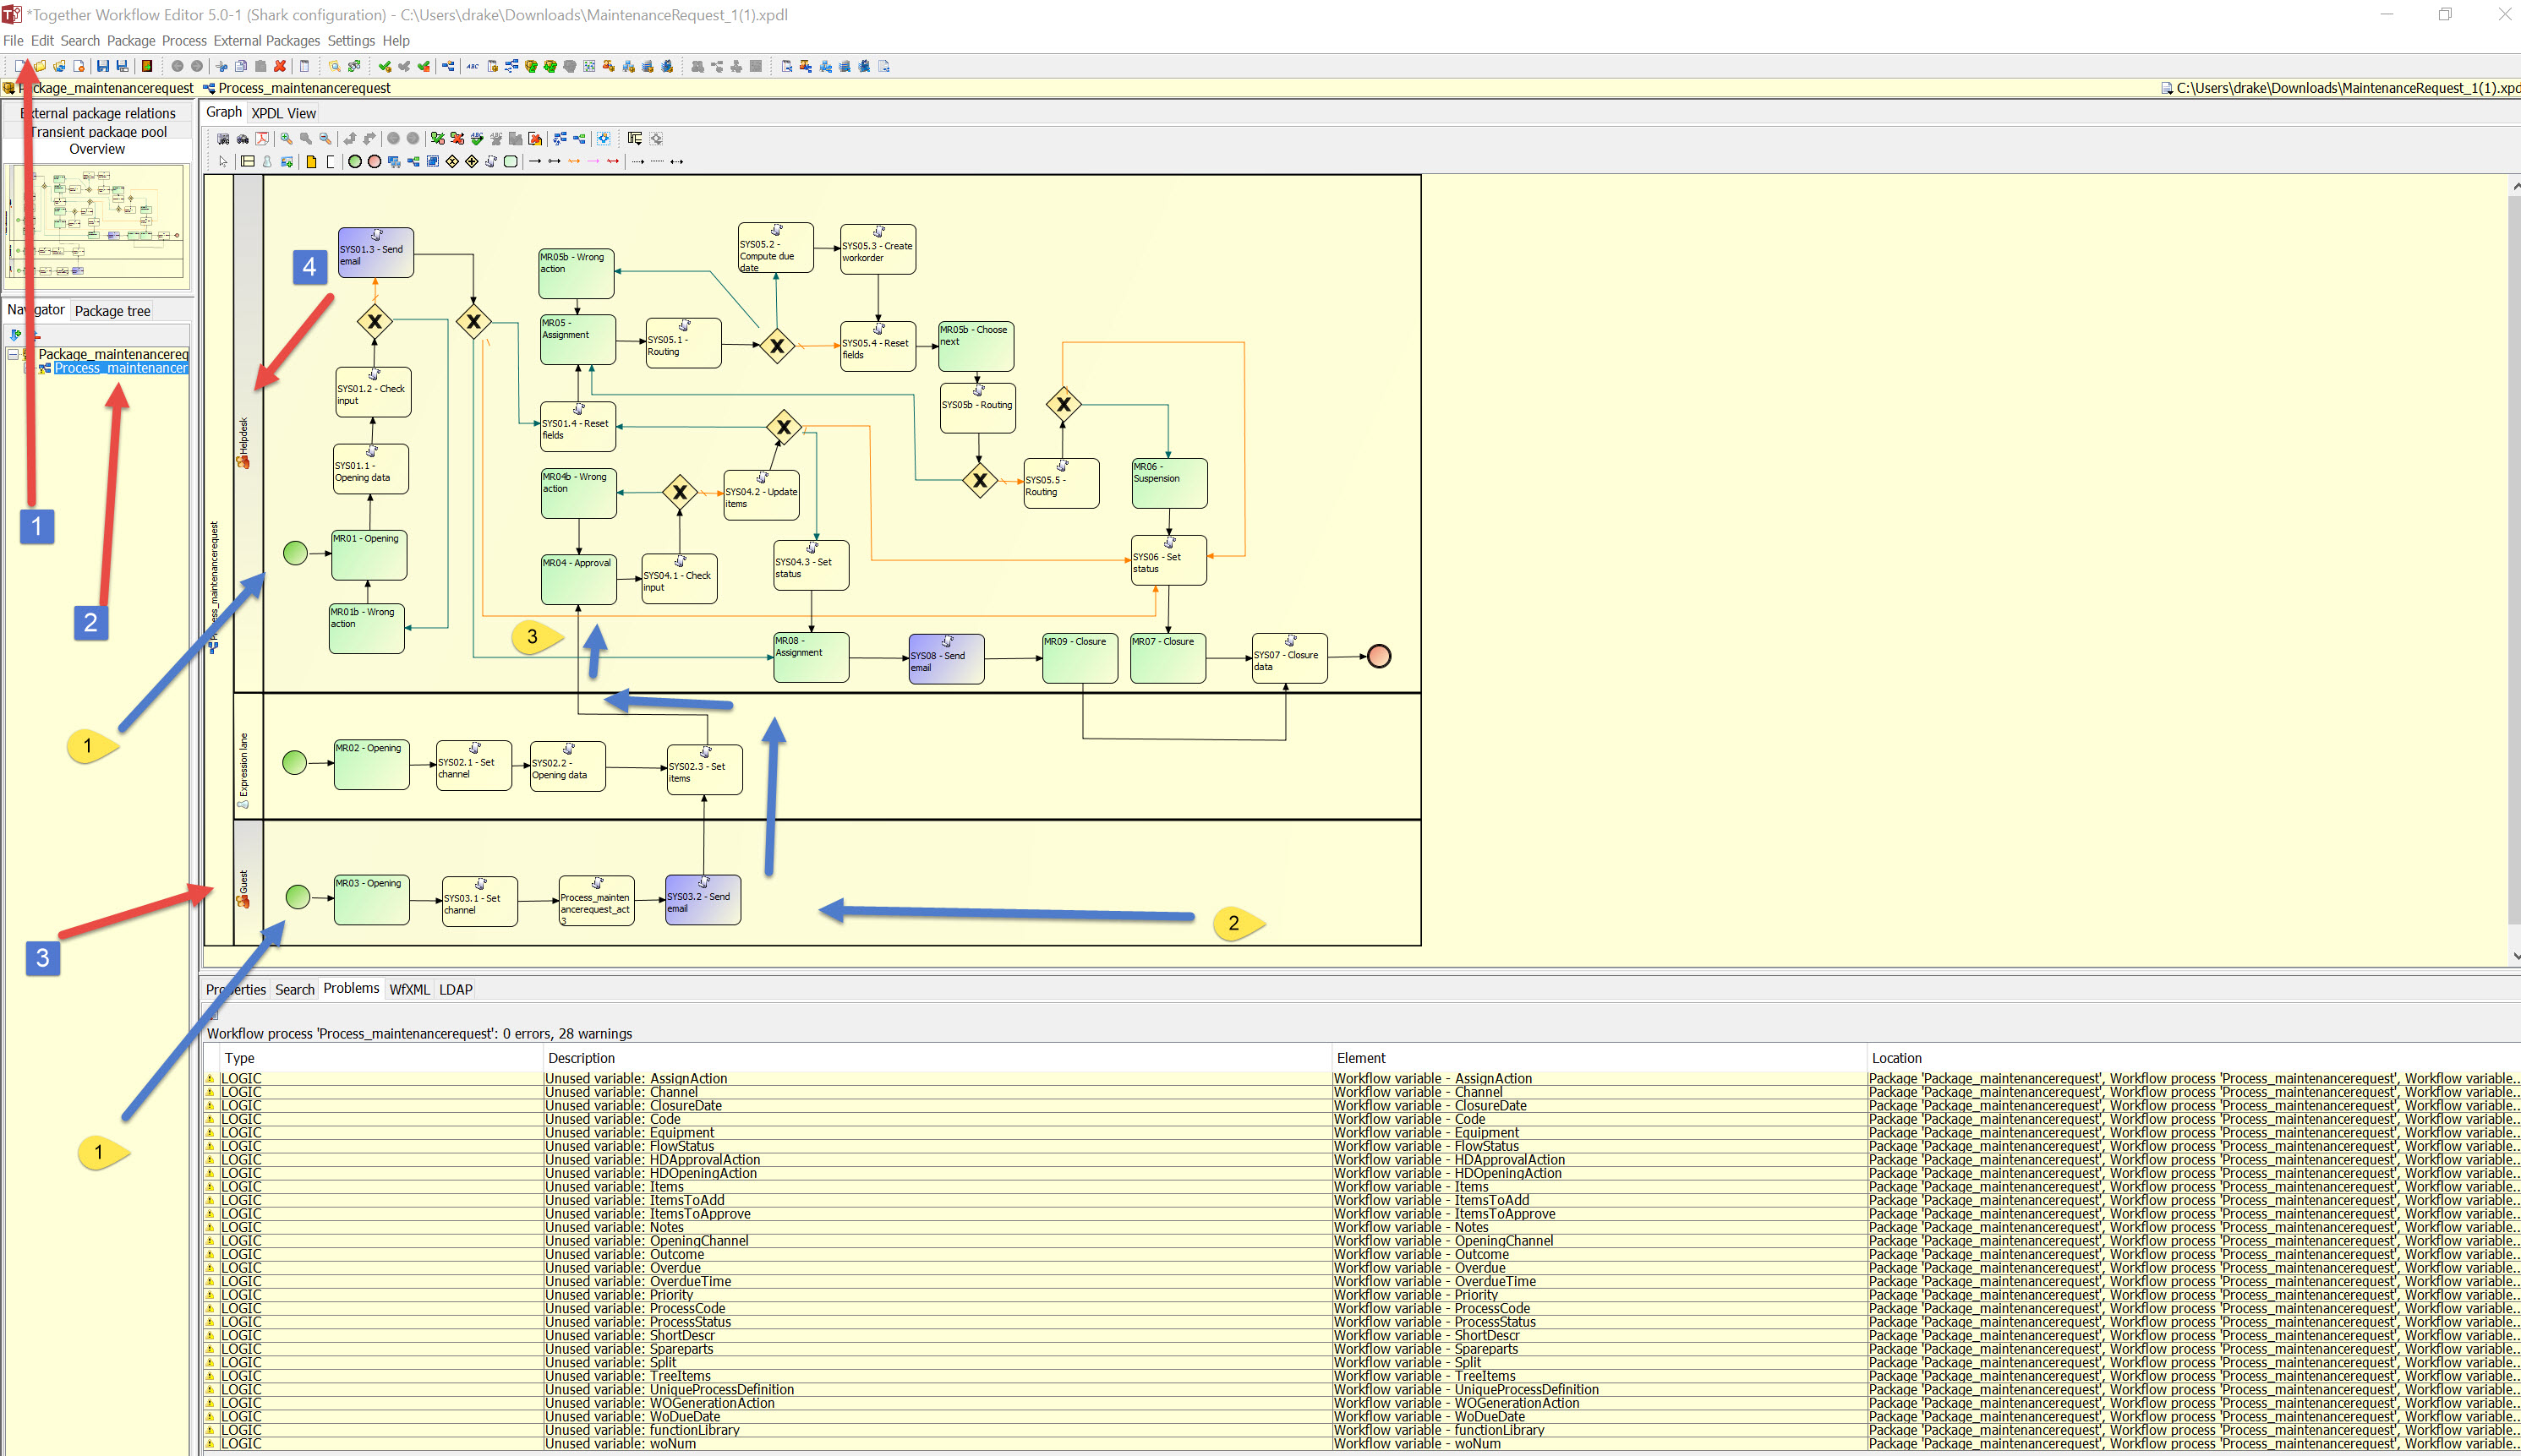Pick the exclusive gateway diamond X tool
2521x1456 pixels.
pos(452,161)
